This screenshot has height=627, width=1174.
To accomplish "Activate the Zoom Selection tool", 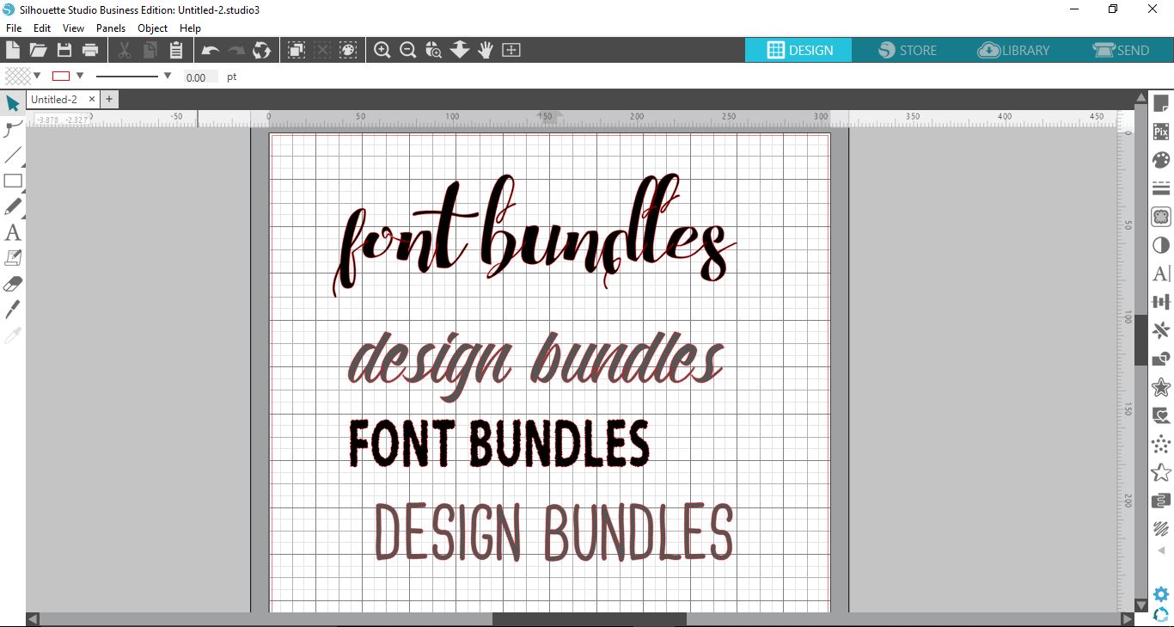I will pyautogui.click(x=433, y=50).
